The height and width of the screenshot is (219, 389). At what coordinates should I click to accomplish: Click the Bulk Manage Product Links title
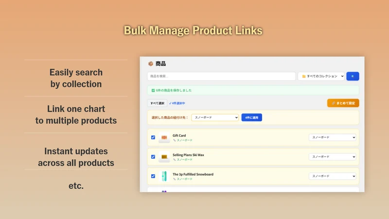[193, 31]
